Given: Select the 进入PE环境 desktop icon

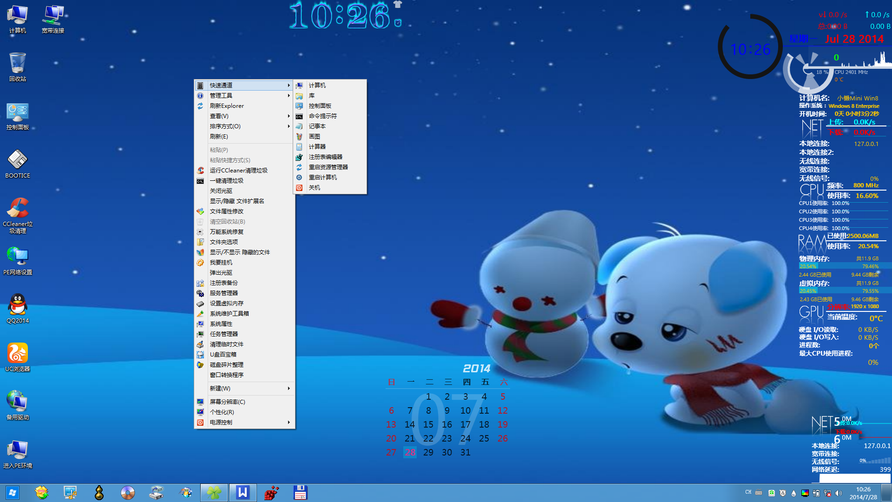Looking at the screenshot, I should (18, 454).
